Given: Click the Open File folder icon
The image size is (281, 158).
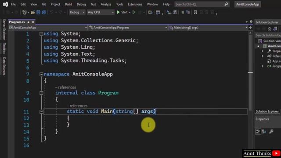Looking at the screenshot, I should [x=33, y=12].
